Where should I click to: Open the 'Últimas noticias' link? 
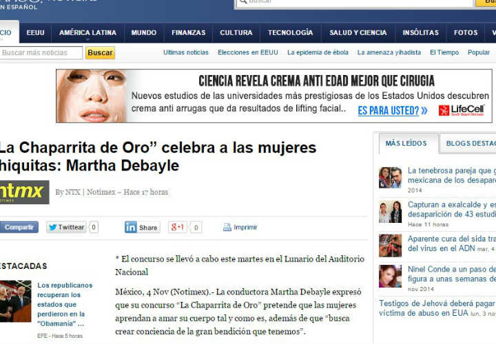[x=185, y=52]
